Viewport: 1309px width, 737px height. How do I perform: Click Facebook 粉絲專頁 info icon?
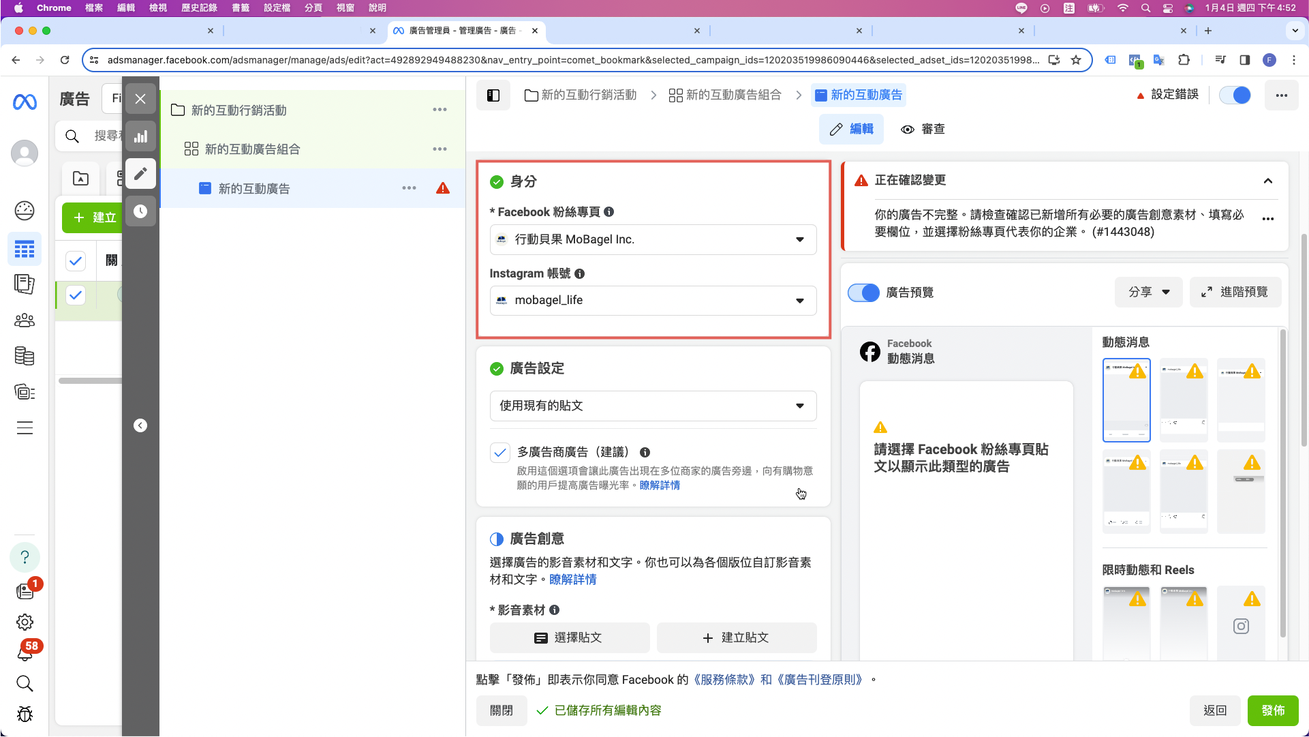[609, 212]
